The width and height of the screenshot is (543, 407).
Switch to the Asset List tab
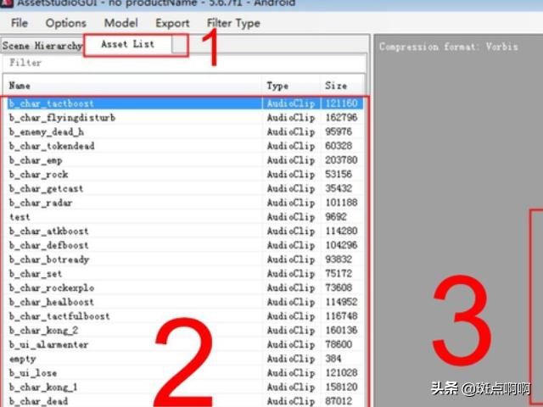tap(127, 44)
